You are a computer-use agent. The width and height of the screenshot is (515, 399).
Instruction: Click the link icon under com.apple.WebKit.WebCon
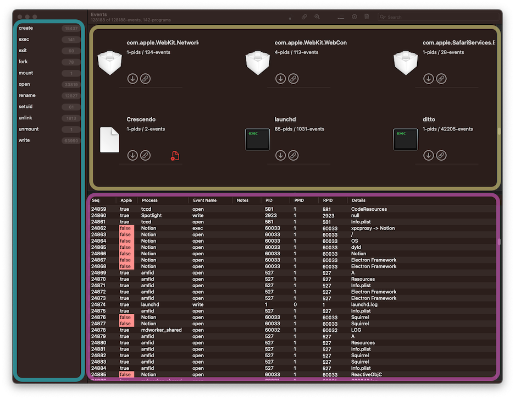294,79
